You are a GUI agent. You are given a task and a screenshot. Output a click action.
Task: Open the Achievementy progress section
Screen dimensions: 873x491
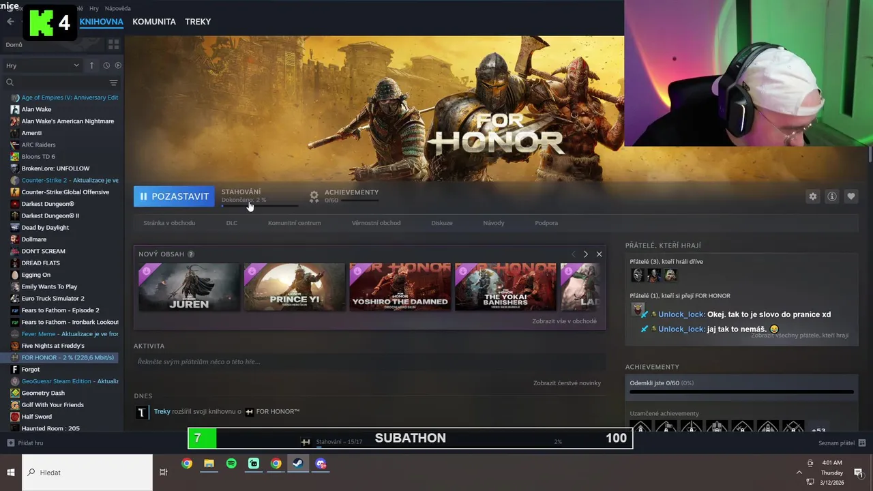344,196
